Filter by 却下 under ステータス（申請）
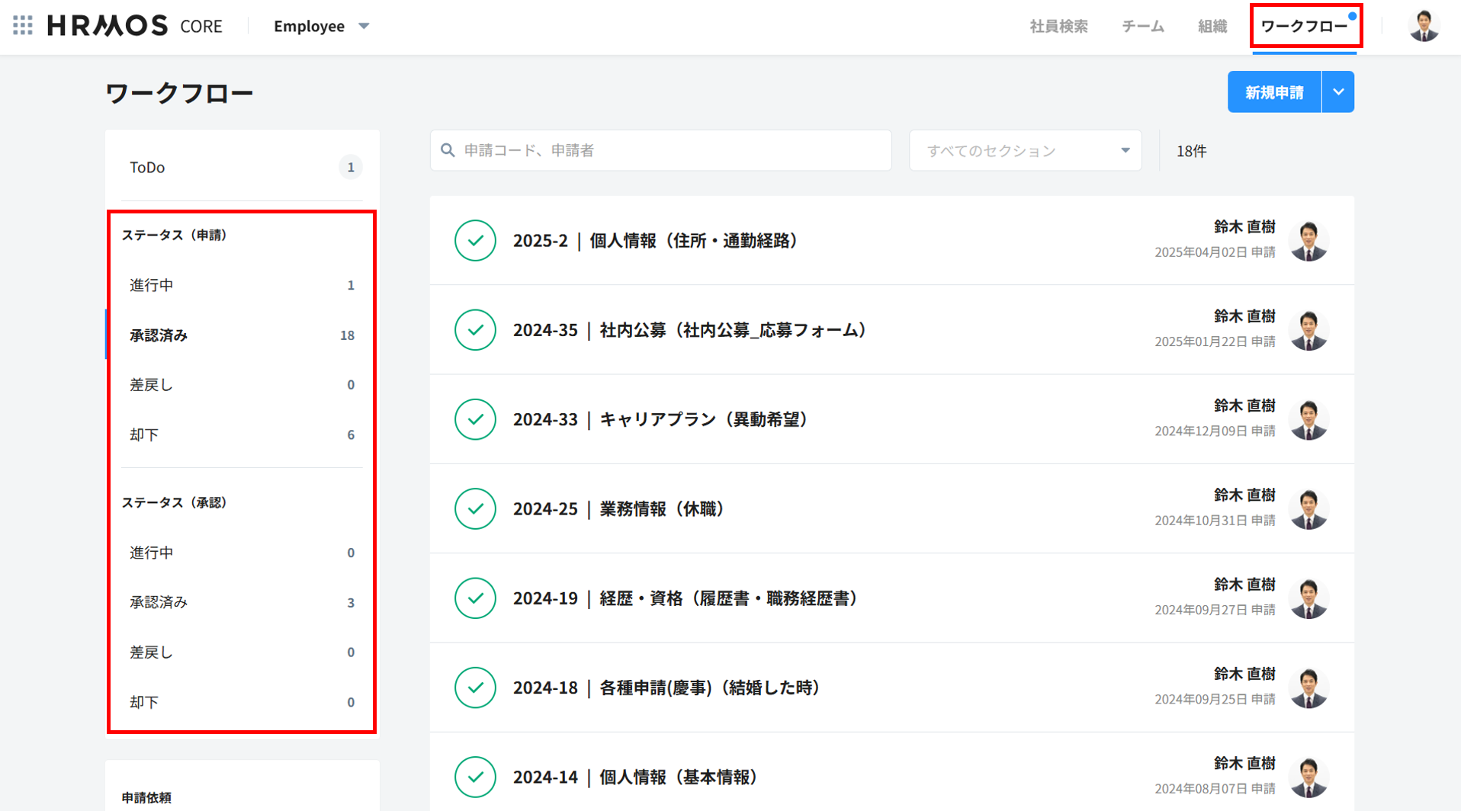Screen dimensions: 1461x811 (x=242, y=434)
